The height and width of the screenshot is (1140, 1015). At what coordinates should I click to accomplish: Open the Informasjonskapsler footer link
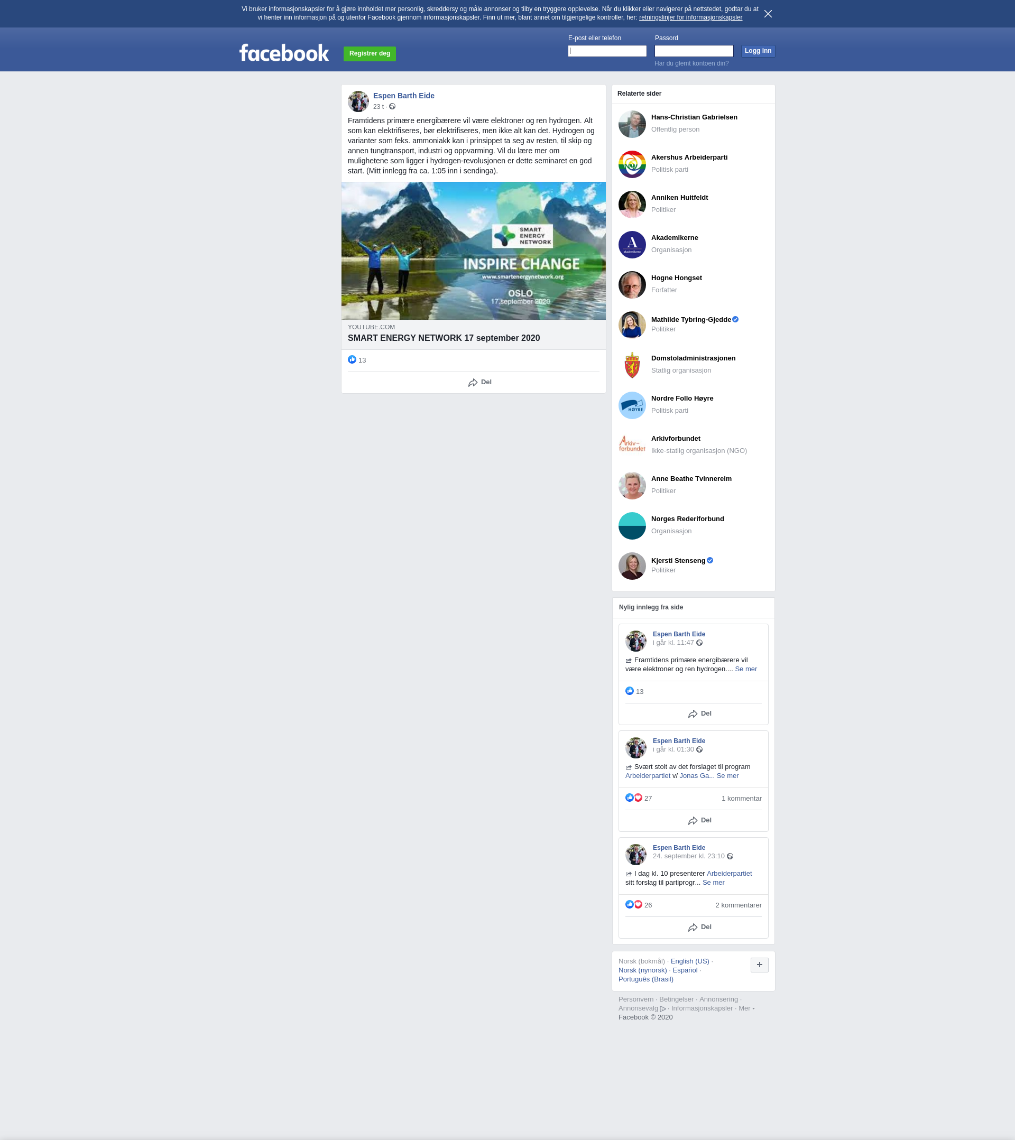coord(702,1008)
